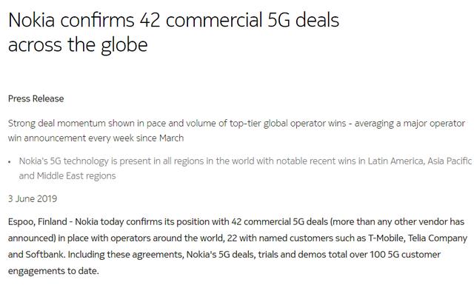The image size is (474, 285).
Task: Click the 'Strong deal momentum' subheading sentence
Action: [x=236, y=124]
